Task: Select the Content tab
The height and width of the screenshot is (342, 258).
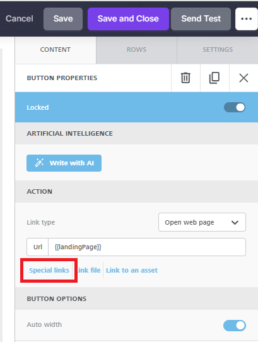Action: 56,50
